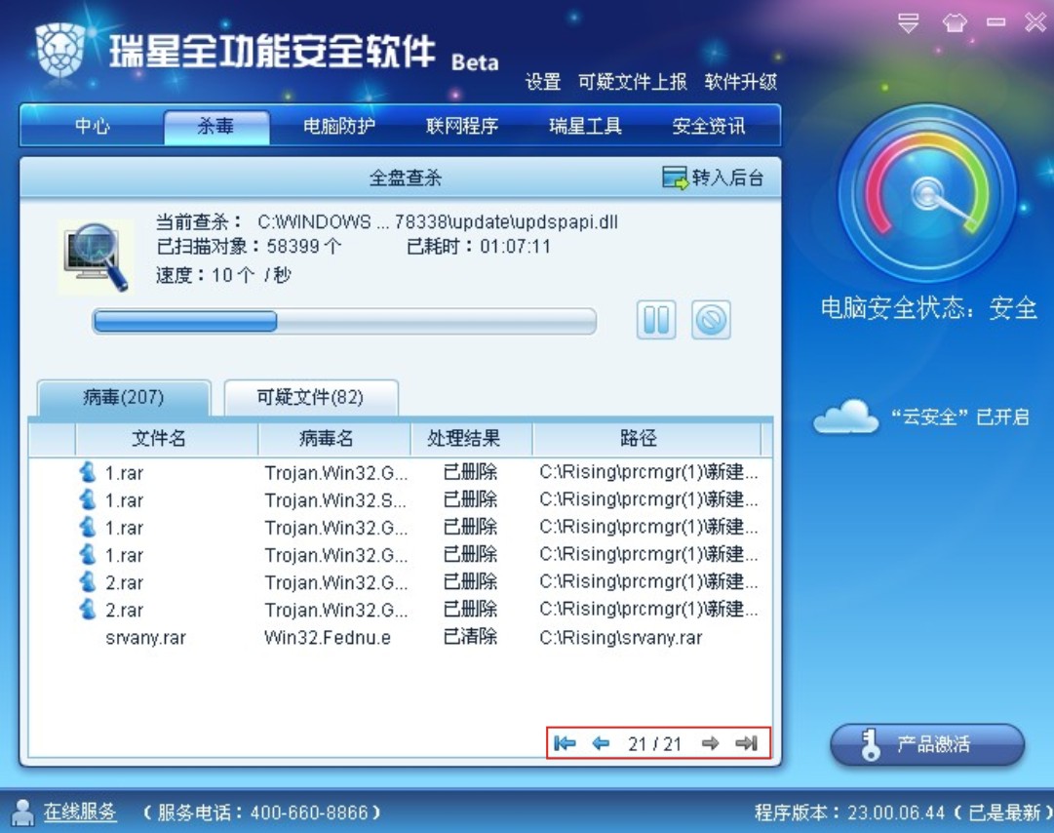1054x833 pixels.
Task: Stop the full disk scan
Action: 711,320
